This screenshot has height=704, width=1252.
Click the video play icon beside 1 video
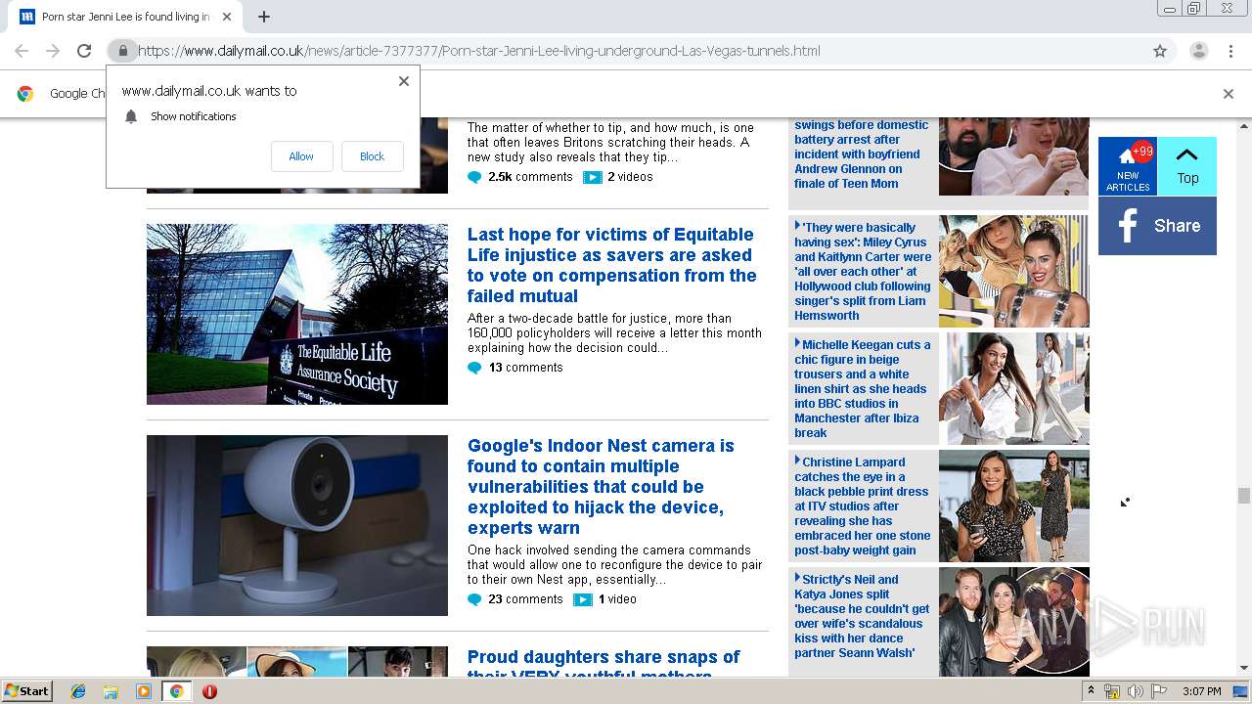(x=583, y=599)
